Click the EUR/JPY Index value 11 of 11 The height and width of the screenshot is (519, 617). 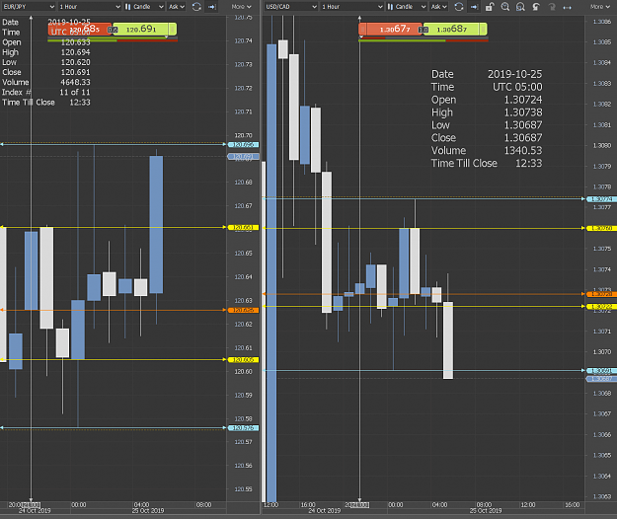pos(75,92)
